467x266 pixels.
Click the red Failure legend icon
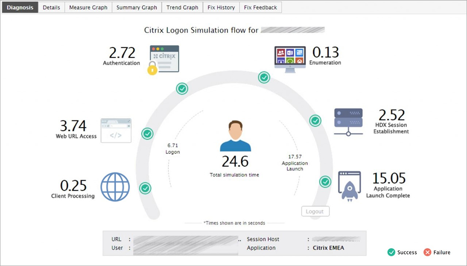(x=427, y=252)
